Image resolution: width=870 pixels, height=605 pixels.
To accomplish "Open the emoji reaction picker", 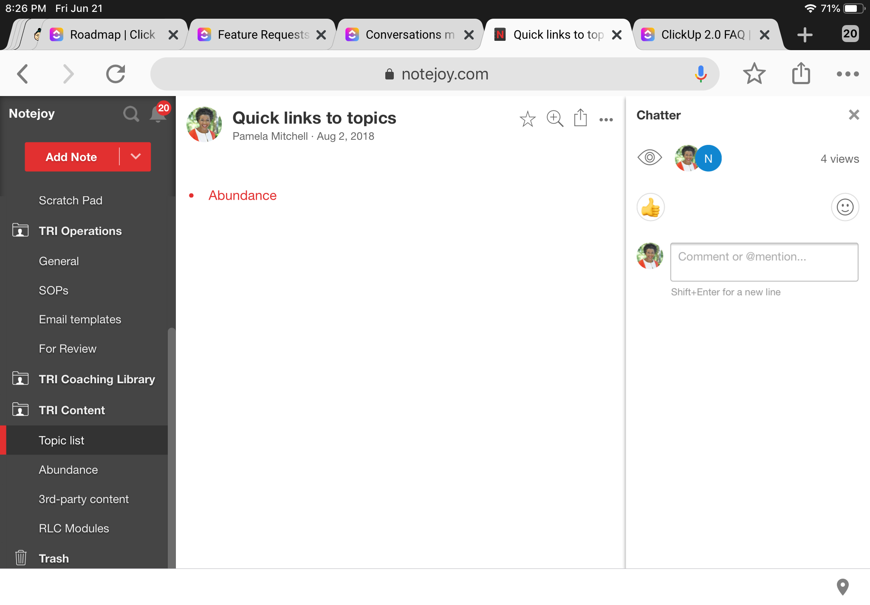I will [x=845, y=207].
